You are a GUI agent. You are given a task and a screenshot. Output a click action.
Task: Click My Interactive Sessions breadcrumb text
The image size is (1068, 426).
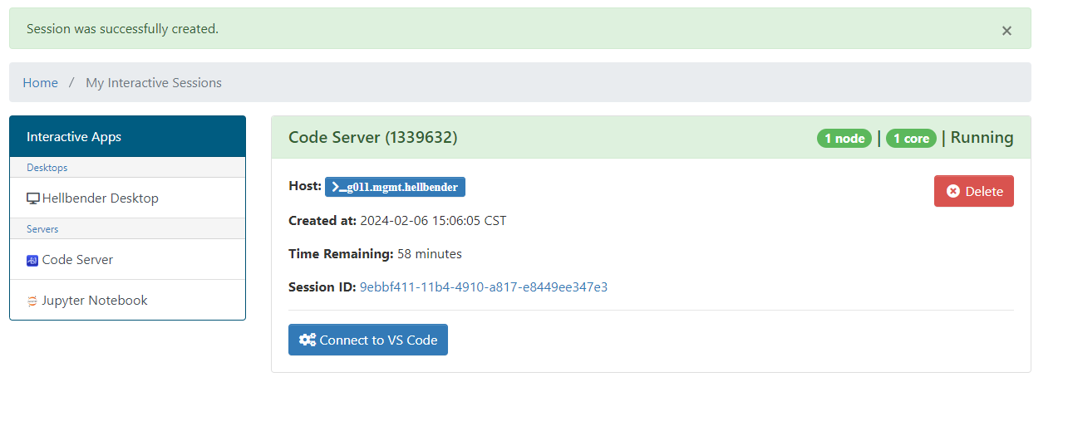tap(154, 82)
